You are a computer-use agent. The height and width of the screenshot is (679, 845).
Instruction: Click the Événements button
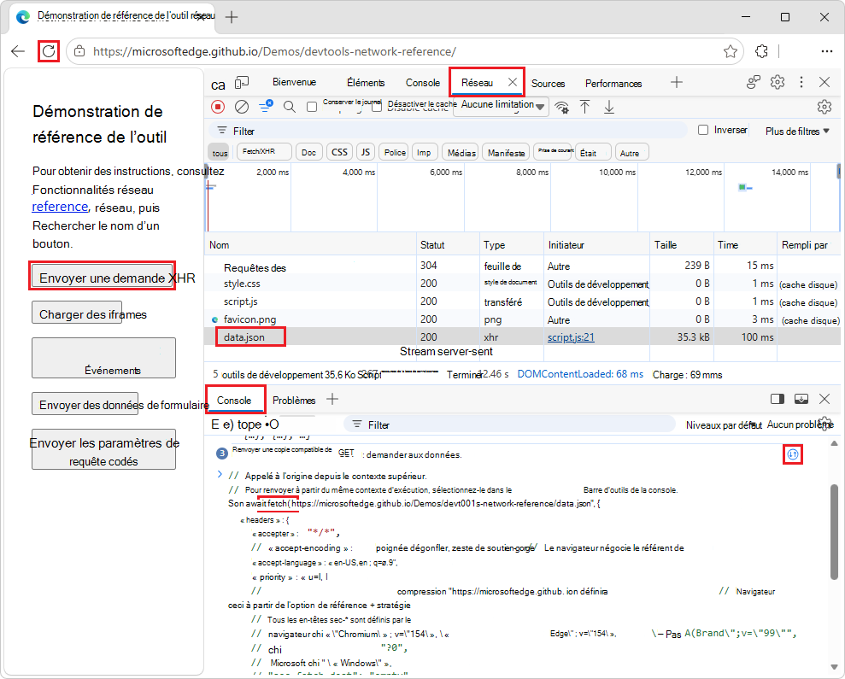click(x=103, y=358)
